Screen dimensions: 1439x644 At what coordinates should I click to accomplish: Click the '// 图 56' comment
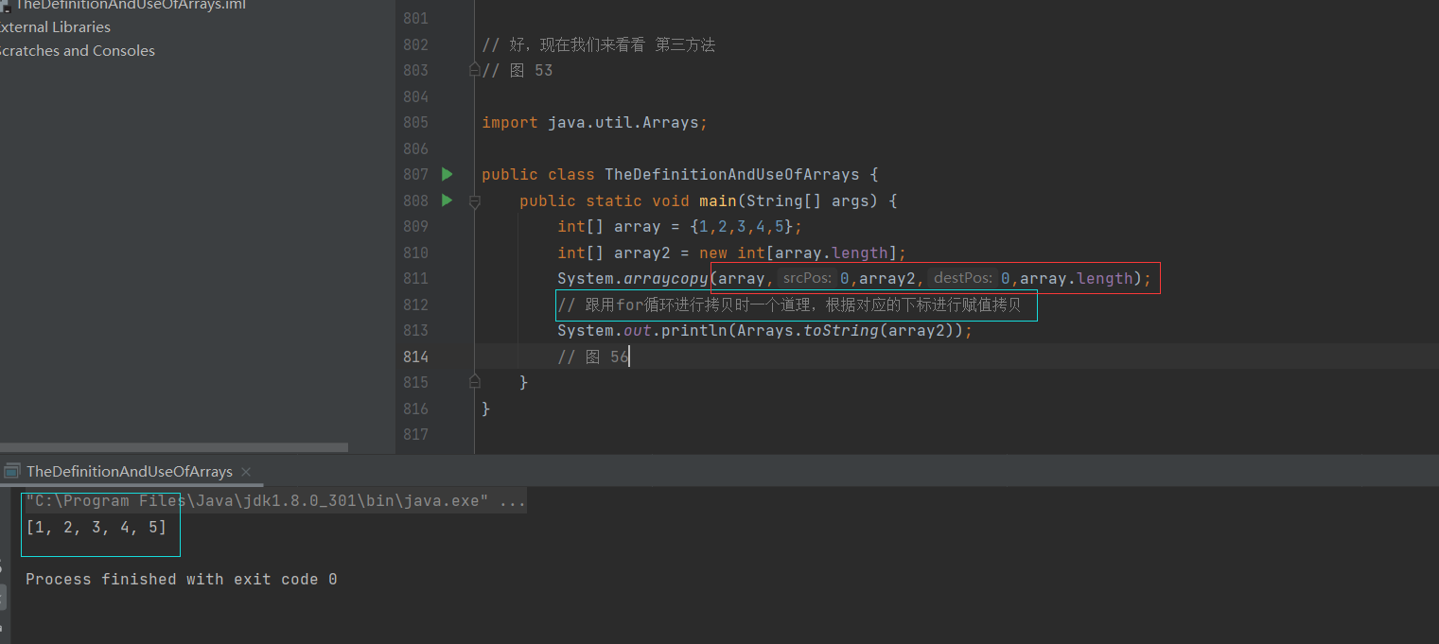592,357
